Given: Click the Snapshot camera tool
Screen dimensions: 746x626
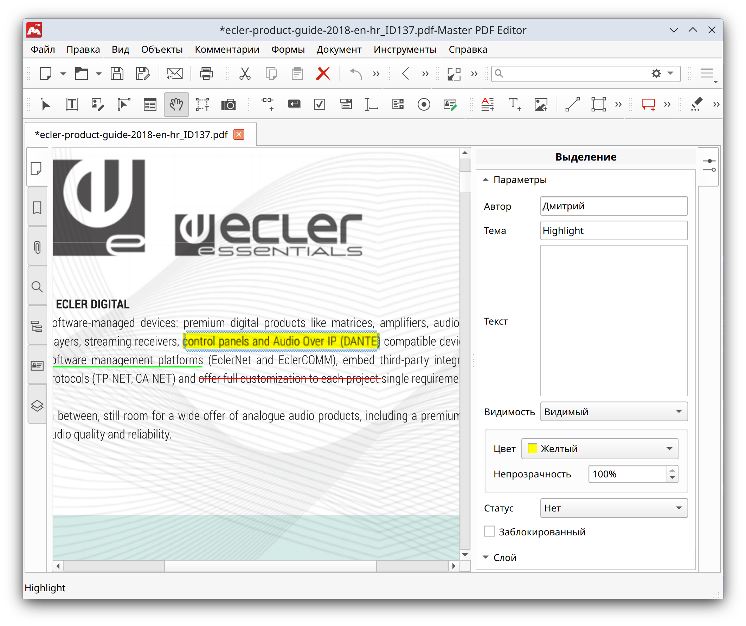Looking at the screenshot, I should tap(229, 104).
